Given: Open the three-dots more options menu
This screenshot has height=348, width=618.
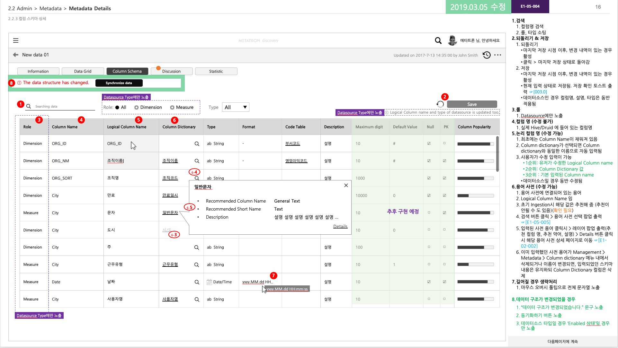Looking at the screenshot, I should pyautogui.click(x=497, y=55).
